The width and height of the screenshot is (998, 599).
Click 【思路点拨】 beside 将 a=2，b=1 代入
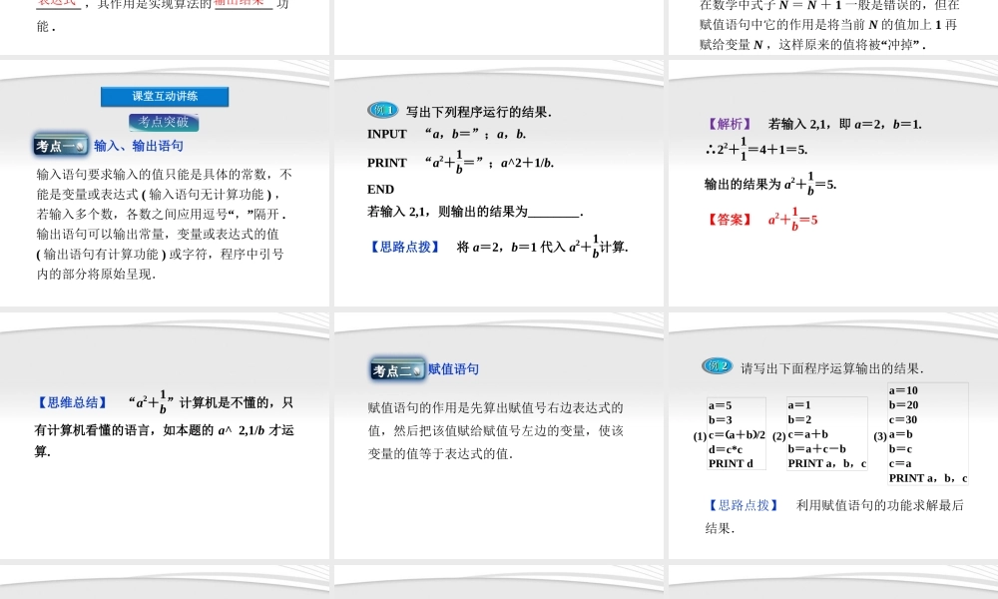point(405,247)
